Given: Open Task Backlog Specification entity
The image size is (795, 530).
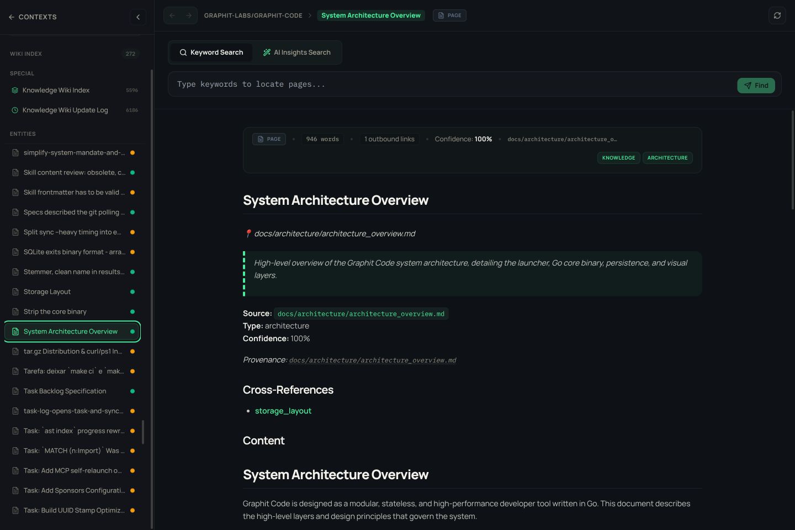Looking at the screenshot, I should pyautogui.click(x=73, y=391).
